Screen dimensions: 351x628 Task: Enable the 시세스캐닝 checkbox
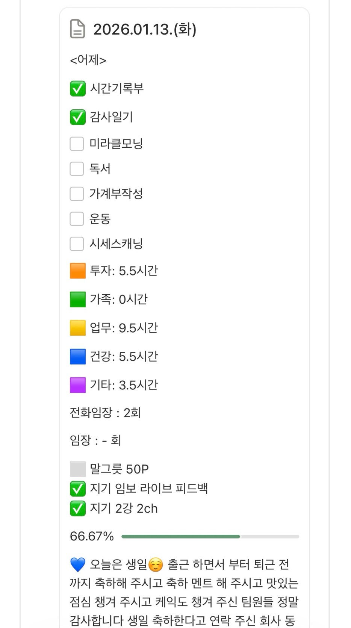77,244
